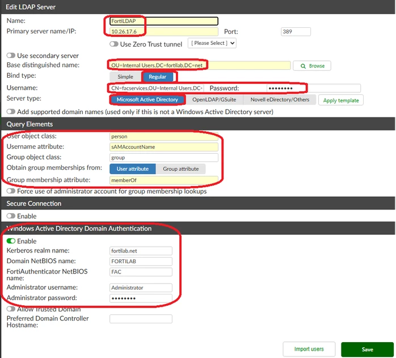The height and width of the screenshot is (358, 396).
Task: Click the Browse button with magnifier icon
Action: click(312, 66)
